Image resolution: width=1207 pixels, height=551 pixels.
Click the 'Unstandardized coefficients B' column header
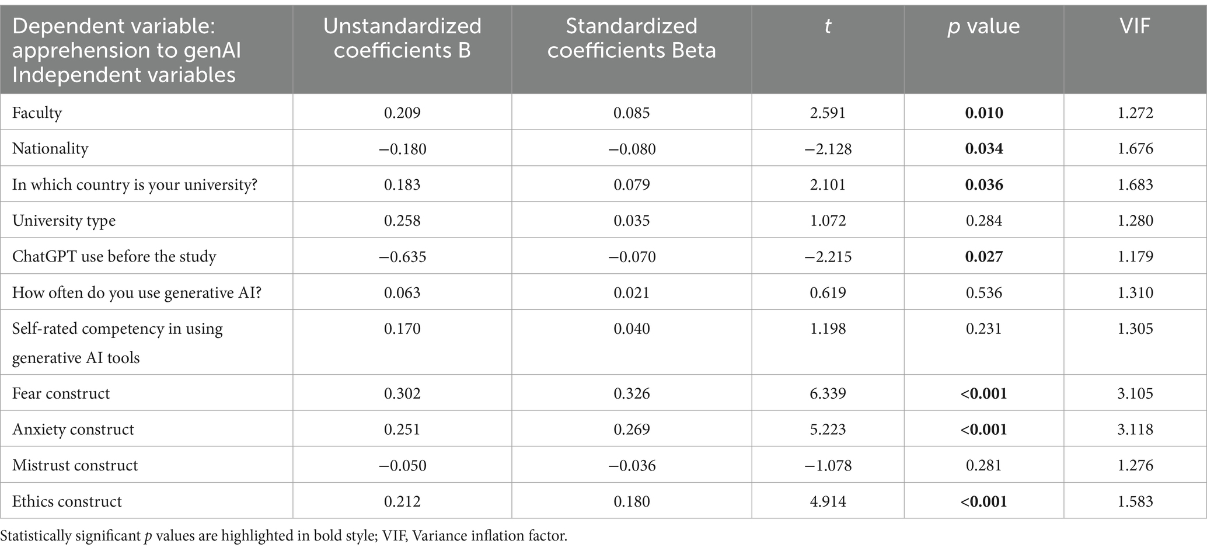point(402,39)
